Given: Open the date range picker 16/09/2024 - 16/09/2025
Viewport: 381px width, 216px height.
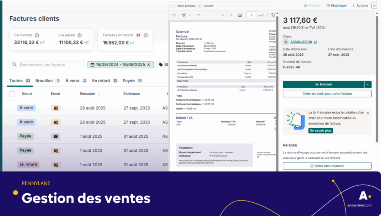Looking at the screenshot, I should [121, 64].
